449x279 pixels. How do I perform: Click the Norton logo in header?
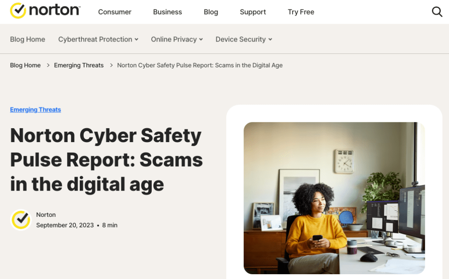pos(45,11)
